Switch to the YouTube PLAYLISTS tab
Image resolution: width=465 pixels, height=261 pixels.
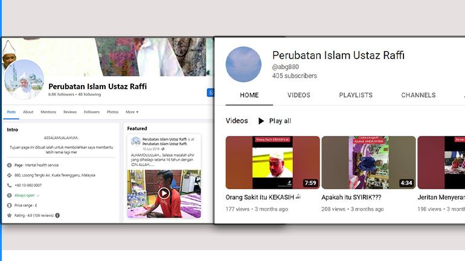[x=356, y=95]
